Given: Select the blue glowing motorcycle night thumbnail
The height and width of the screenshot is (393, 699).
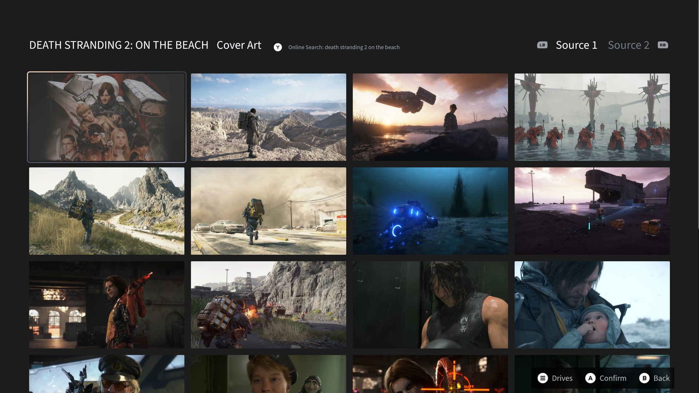Looking at the screenshot, I should point(430,211).
